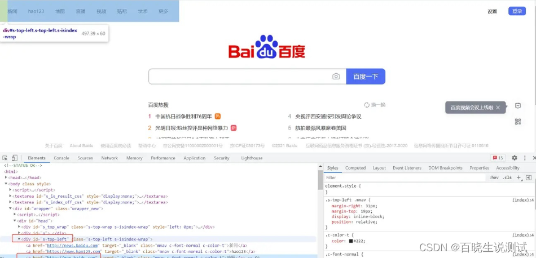Viewport: 536px width, 258px height.
Task: Open the 学术 navigation link
Action: (143, 11)
